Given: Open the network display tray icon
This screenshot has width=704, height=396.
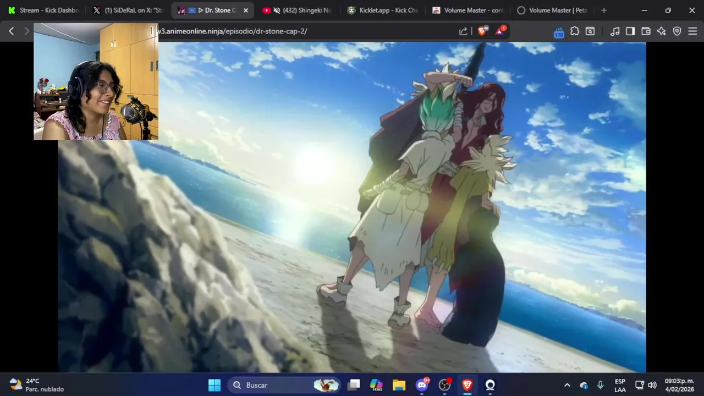Looking at the screenshot, I should [640, 385].
